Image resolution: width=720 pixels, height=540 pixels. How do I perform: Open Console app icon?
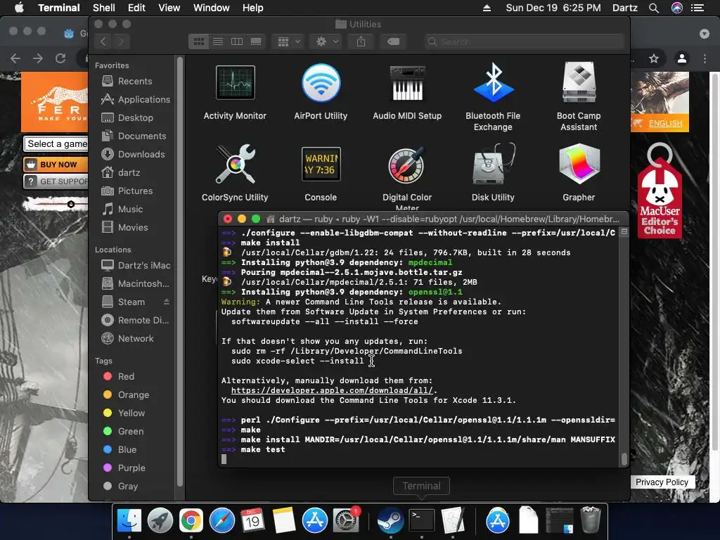click(321, 165)
